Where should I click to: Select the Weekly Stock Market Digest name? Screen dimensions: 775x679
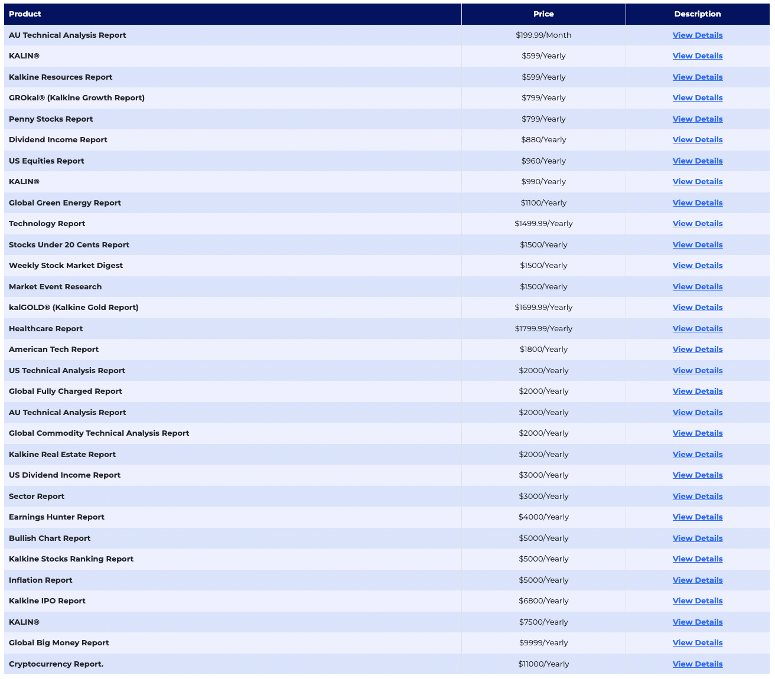[x=66, y=265]
